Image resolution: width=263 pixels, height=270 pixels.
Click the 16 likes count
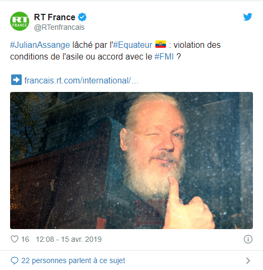[x=25, y=239]
